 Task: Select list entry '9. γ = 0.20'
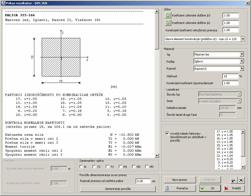[x=225, y=163]
